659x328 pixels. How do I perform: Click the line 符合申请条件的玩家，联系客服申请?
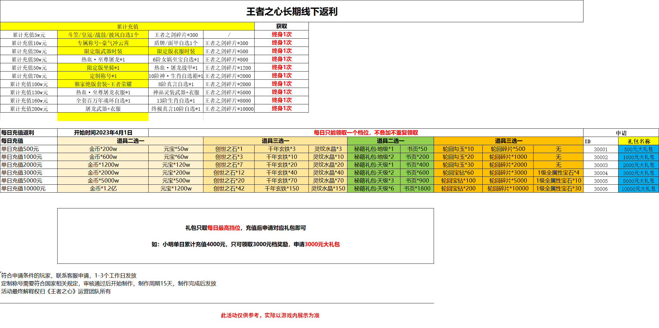[x=69, y=275]
